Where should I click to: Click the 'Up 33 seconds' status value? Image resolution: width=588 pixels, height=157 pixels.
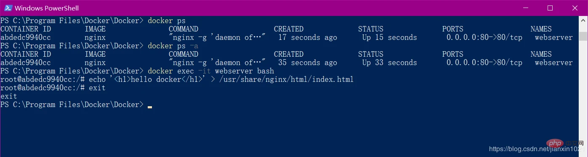point(390,63)
